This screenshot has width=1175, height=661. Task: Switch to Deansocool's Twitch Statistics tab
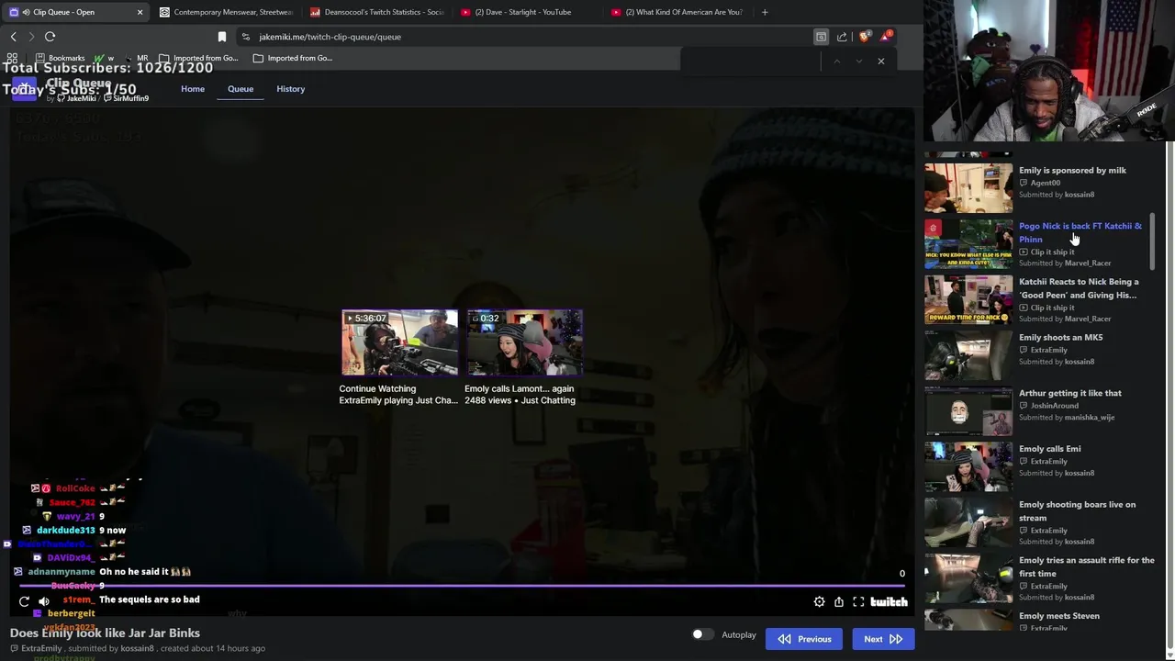coord(376,12)
